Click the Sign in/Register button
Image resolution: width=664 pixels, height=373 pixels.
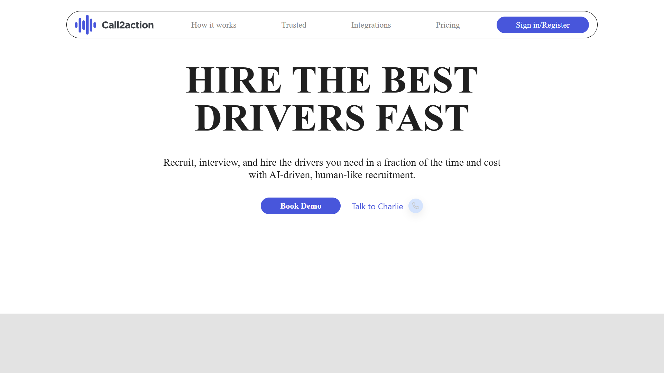(543, 25)
